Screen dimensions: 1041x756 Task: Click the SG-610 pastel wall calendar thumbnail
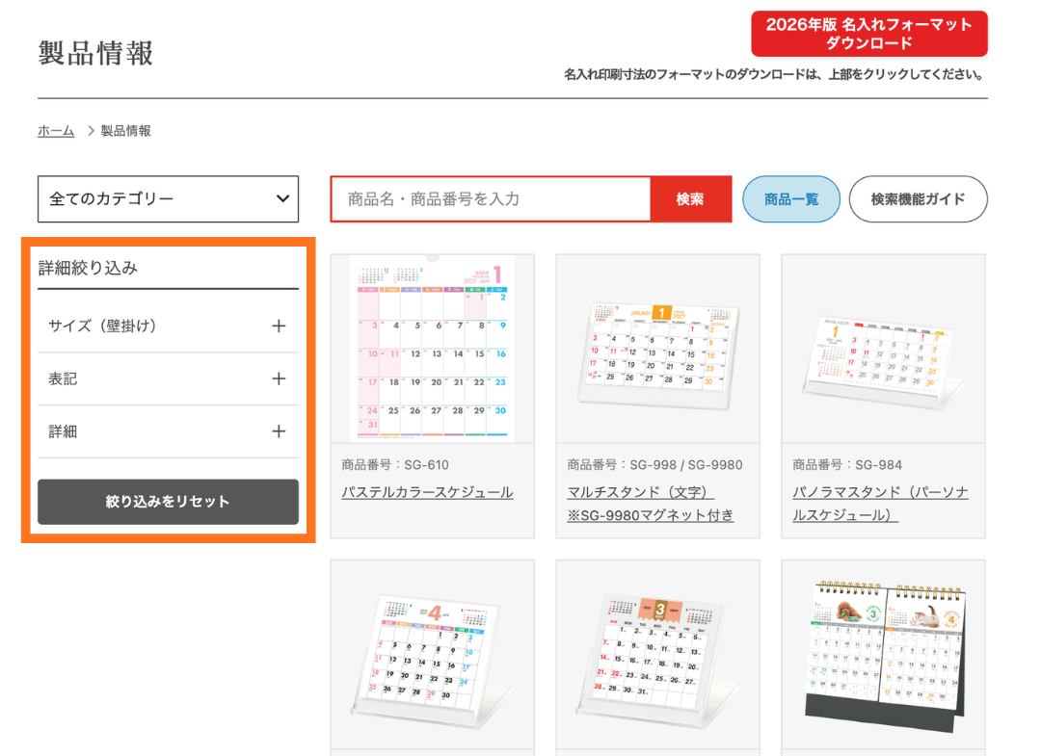432,349
